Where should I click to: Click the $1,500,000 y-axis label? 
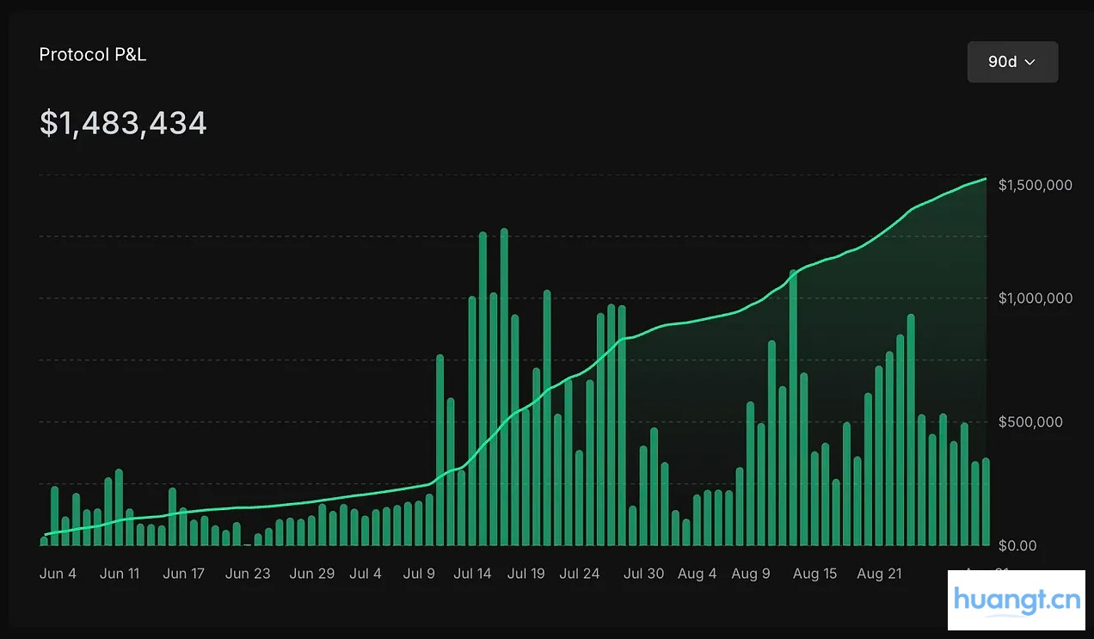coord(1035,186)
